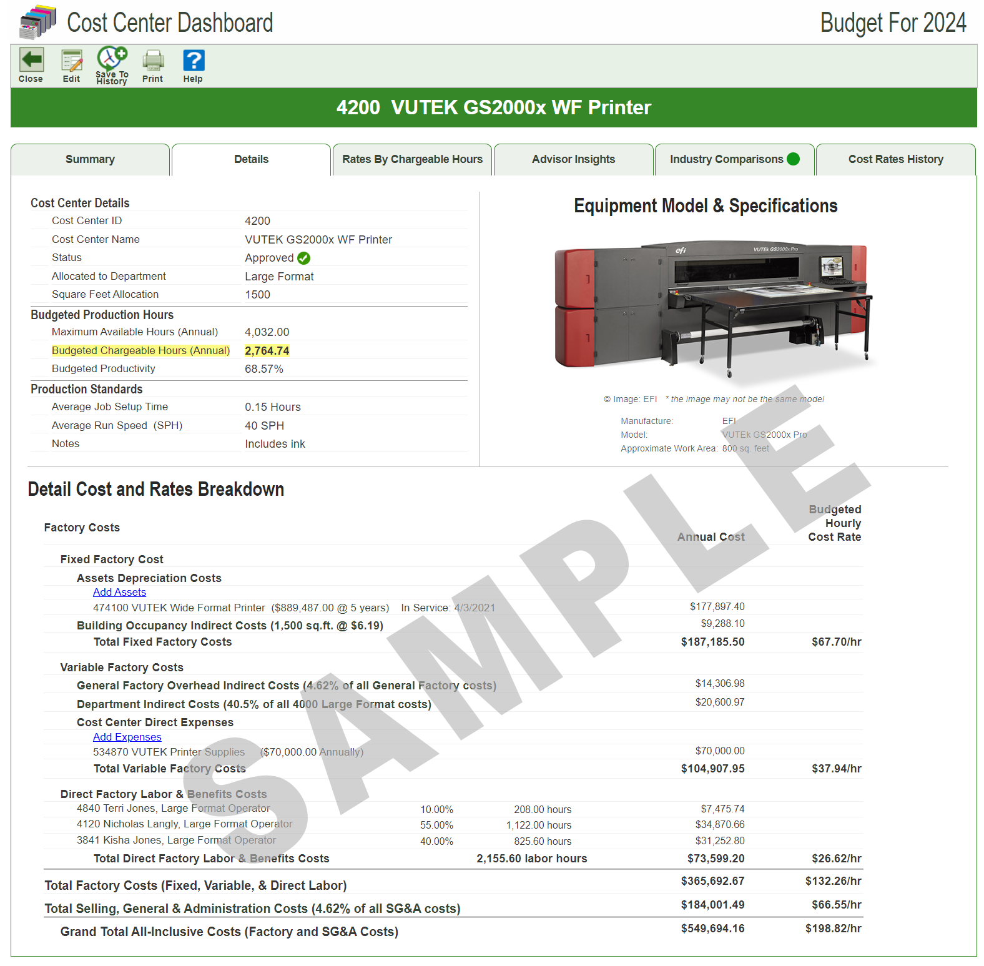Click the $198.82/hr grand total rate
The image size is (984, 966).
[x=833, y=929]
